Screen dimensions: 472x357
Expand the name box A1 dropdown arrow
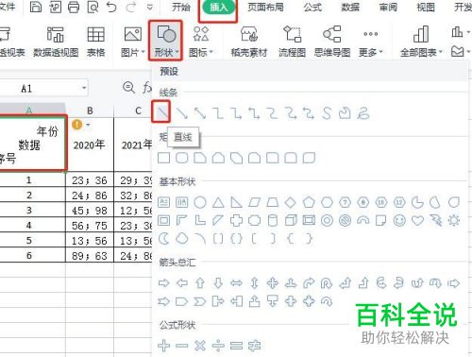[84, 88]
